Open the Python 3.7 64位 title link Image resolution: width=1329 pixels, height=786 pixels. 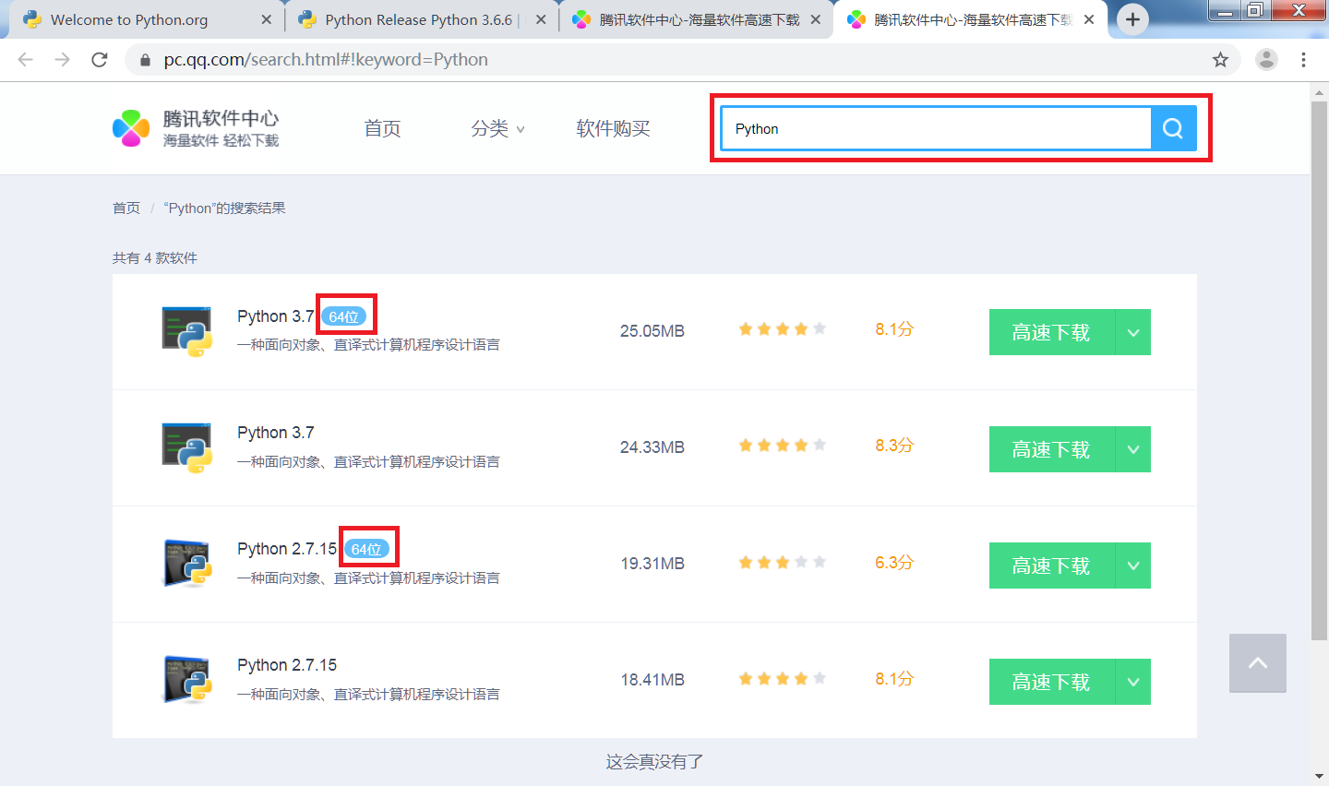click(x=275, y=316)
